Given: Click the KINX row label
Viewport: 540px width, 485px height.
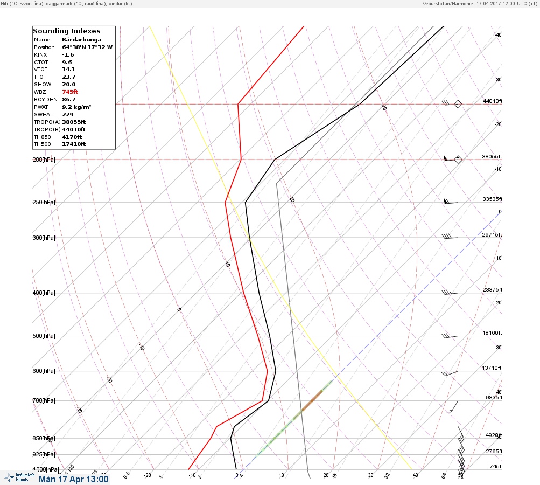Looking at the screenshot, I should [x=40, y=55].
